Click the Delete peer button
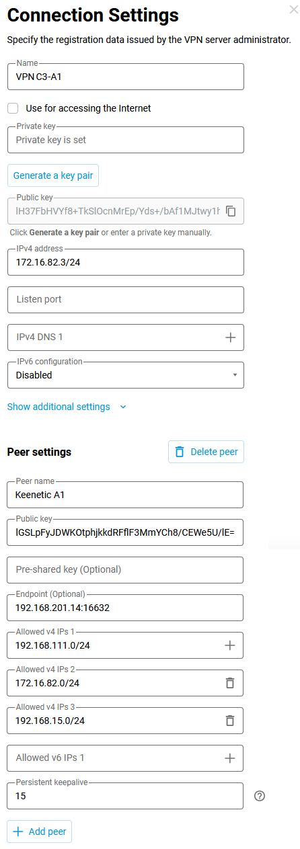This screenshot has height=849, width=300. tap(206, 452)
